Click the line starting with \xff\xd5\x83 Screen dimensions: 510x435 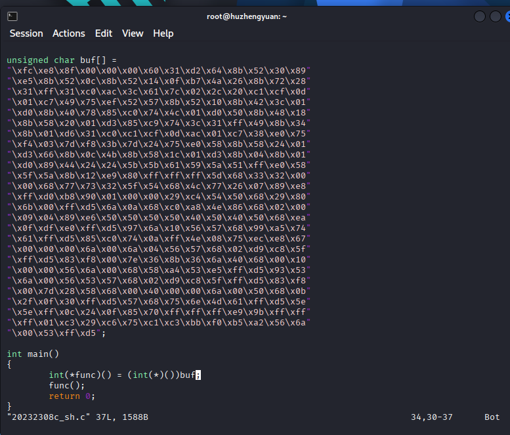[x=159, y=259]
